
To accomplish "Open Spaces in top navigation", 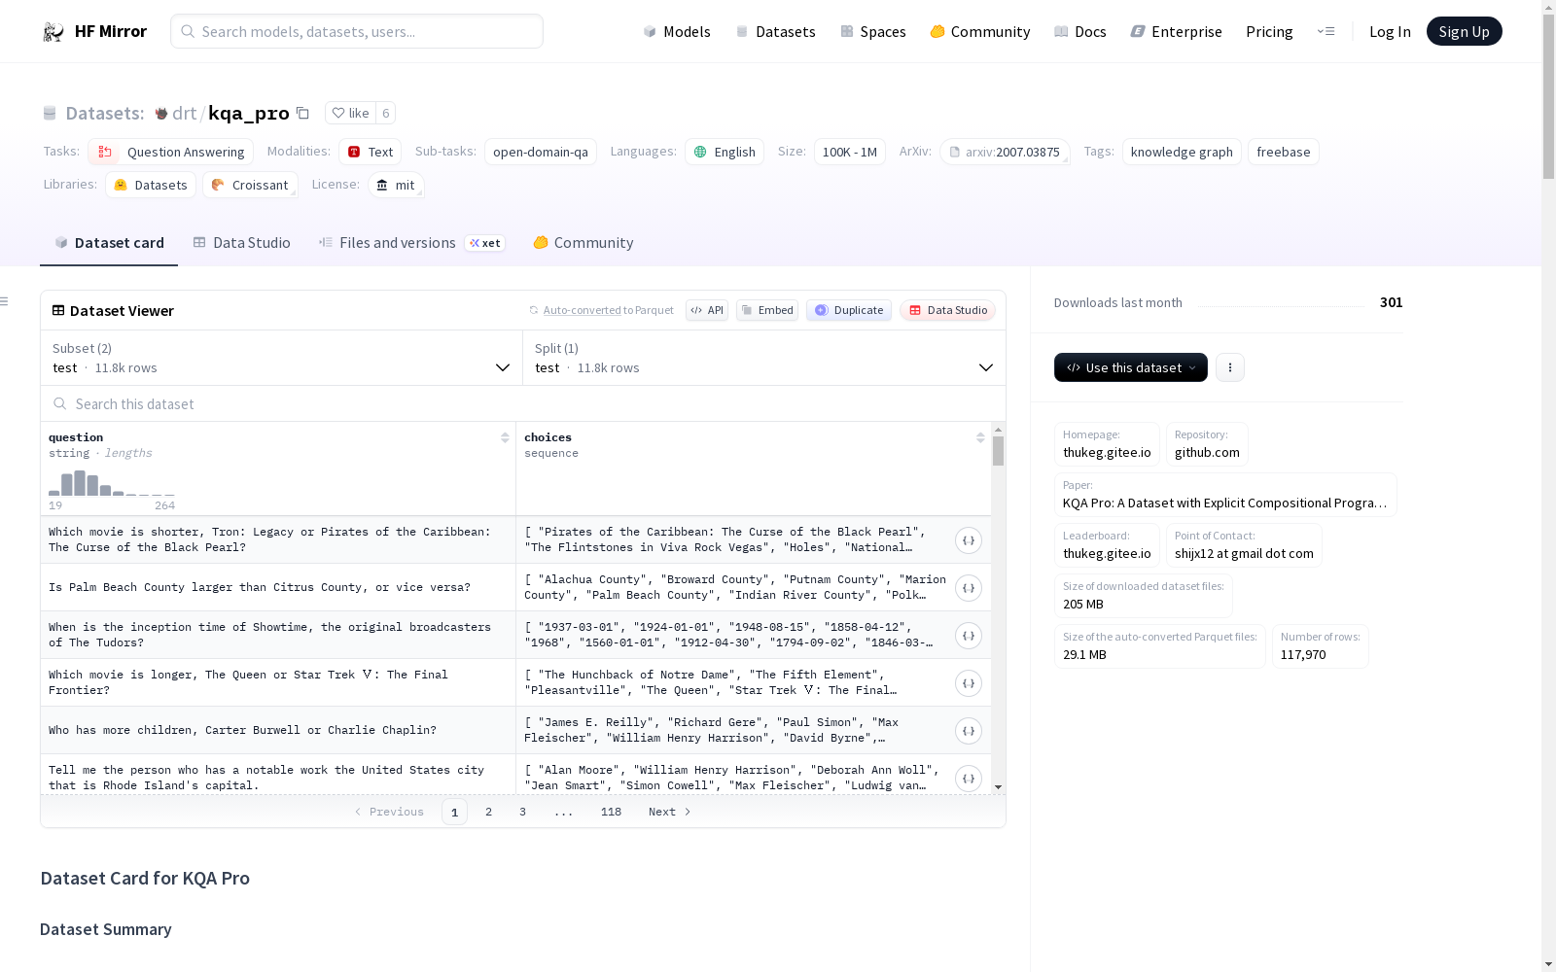I will (873, 31).
